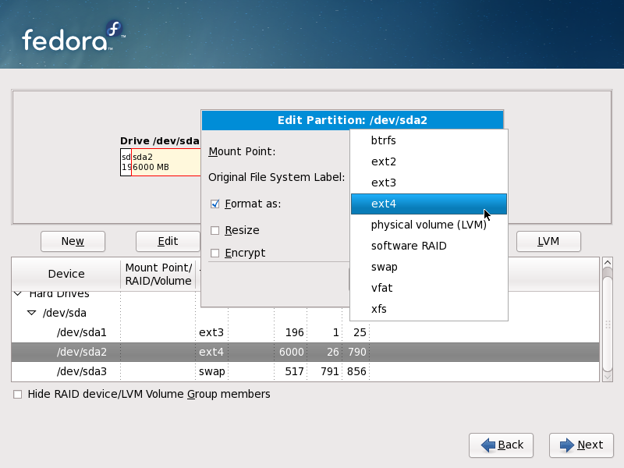This screenshot has width=624, height=468.
Task: Click the blue Back arrow icon
Action: pos(488,445)
